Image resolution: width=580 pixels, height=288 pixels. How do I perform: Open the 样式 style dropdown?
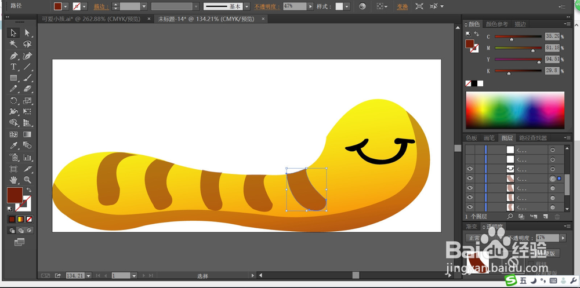point(347,6)
